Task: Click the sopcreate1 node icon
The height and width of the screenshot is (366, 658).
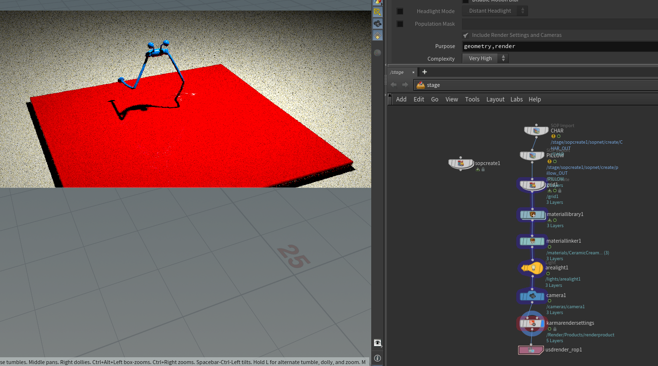Action: pyautogui.click(x=461, y=163)
